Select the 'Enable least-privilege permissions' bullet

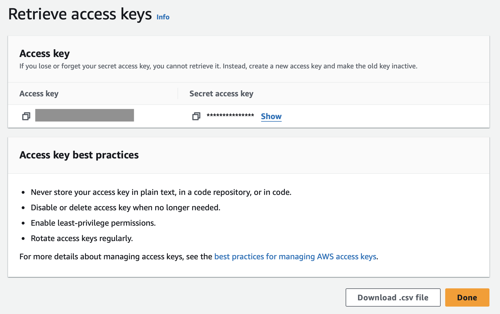click(x=93, y=223)
